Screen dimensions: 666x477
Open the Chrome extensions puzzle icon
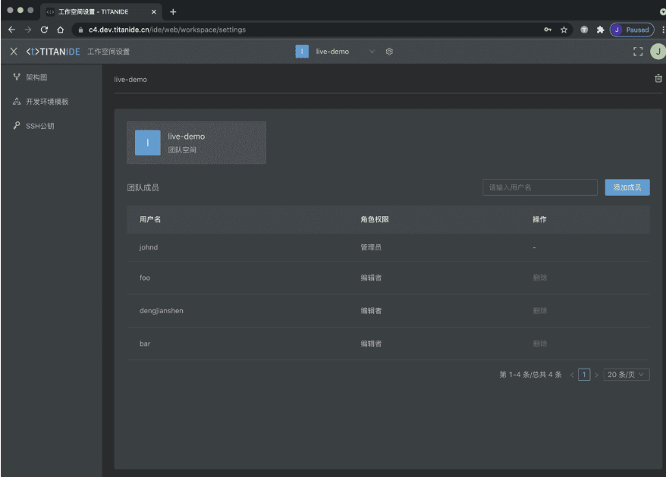[x=600, y=30]
